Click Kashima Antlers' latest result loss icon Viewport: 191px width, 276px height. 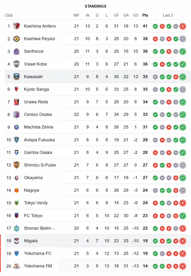182,26
